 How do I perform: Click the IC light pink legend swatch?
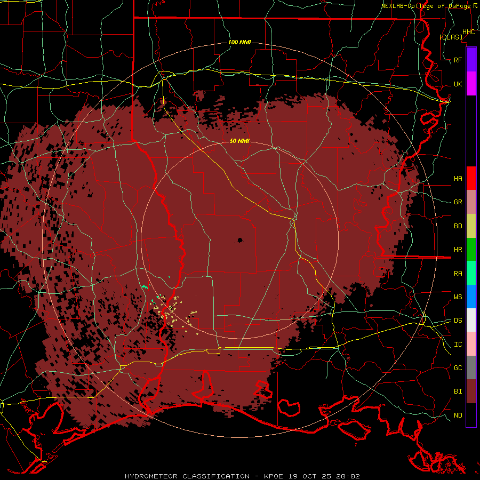coord(471,344)
